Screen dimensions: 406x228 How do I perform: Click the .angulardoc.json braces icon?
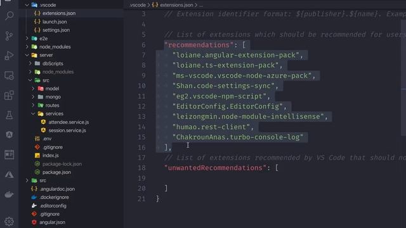[34, 189]
